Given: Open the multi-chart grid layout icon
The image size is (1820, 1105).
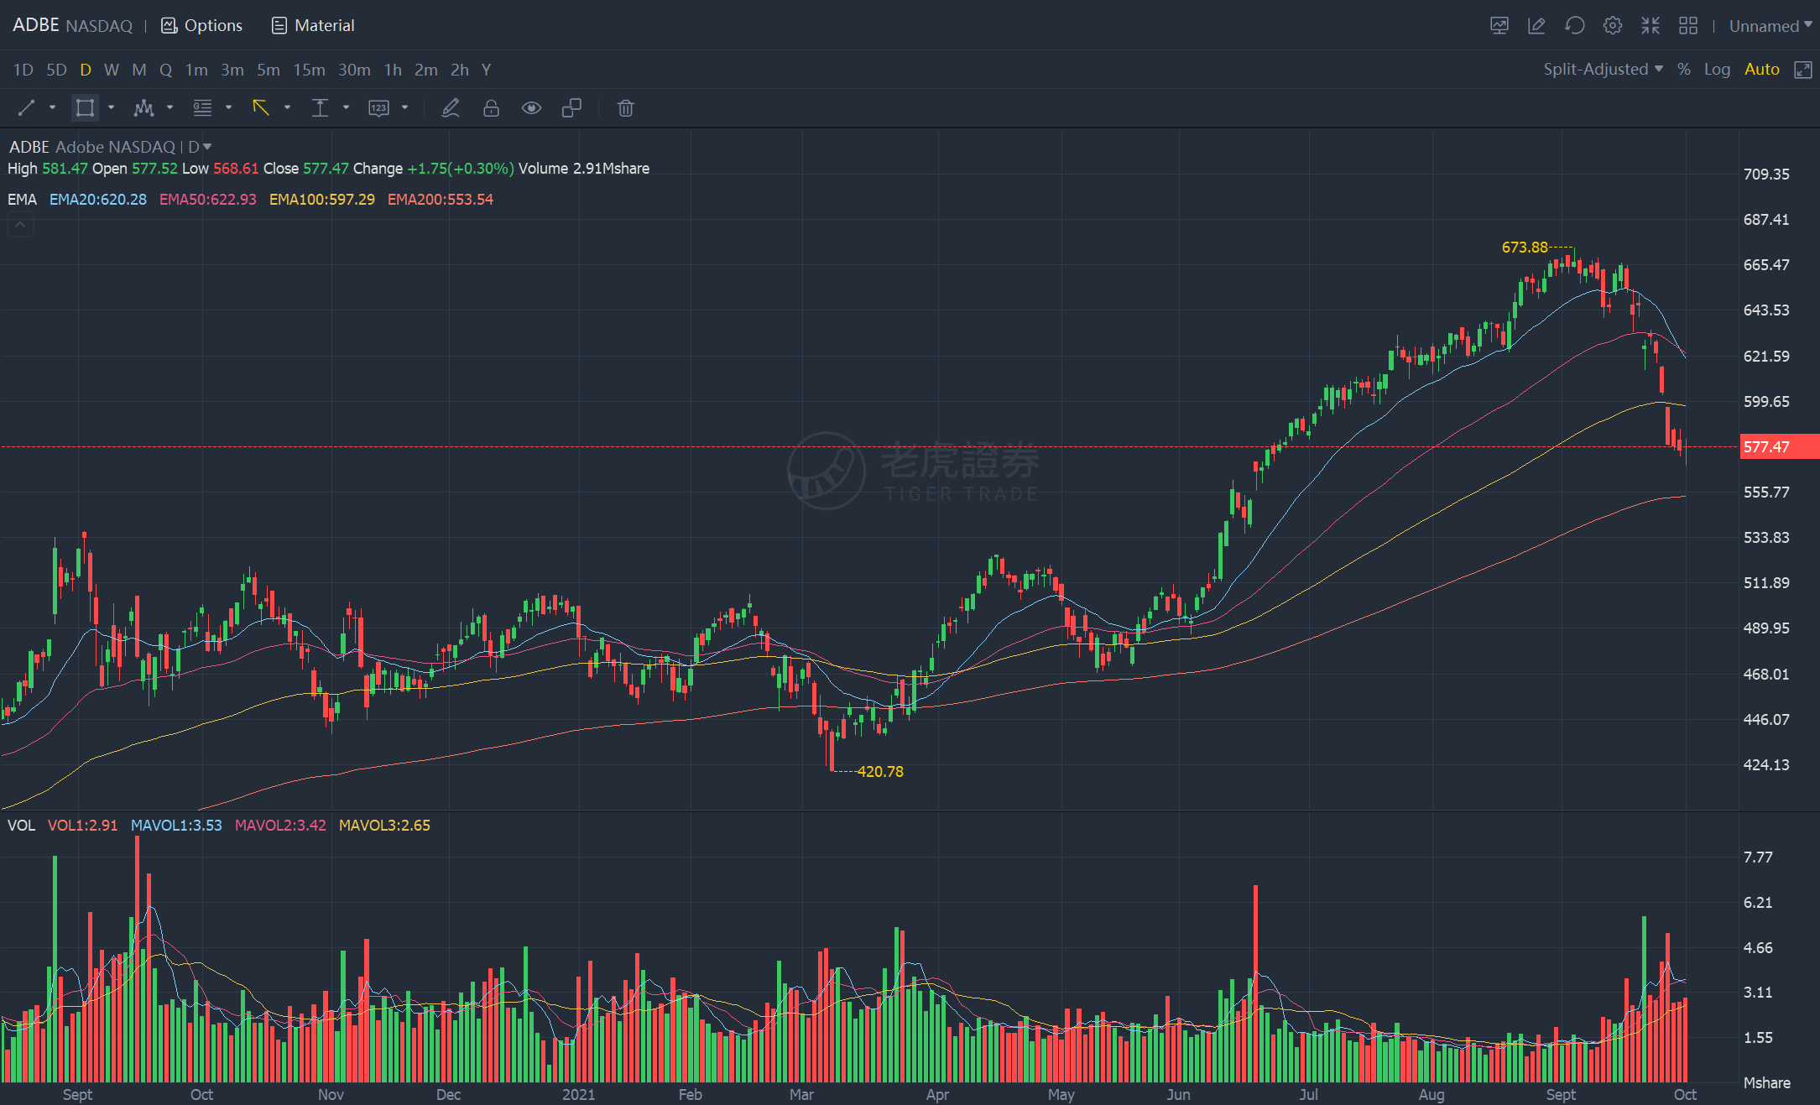Looking at the screenshot, I should pyautogui.click(x=1687, y=26).
